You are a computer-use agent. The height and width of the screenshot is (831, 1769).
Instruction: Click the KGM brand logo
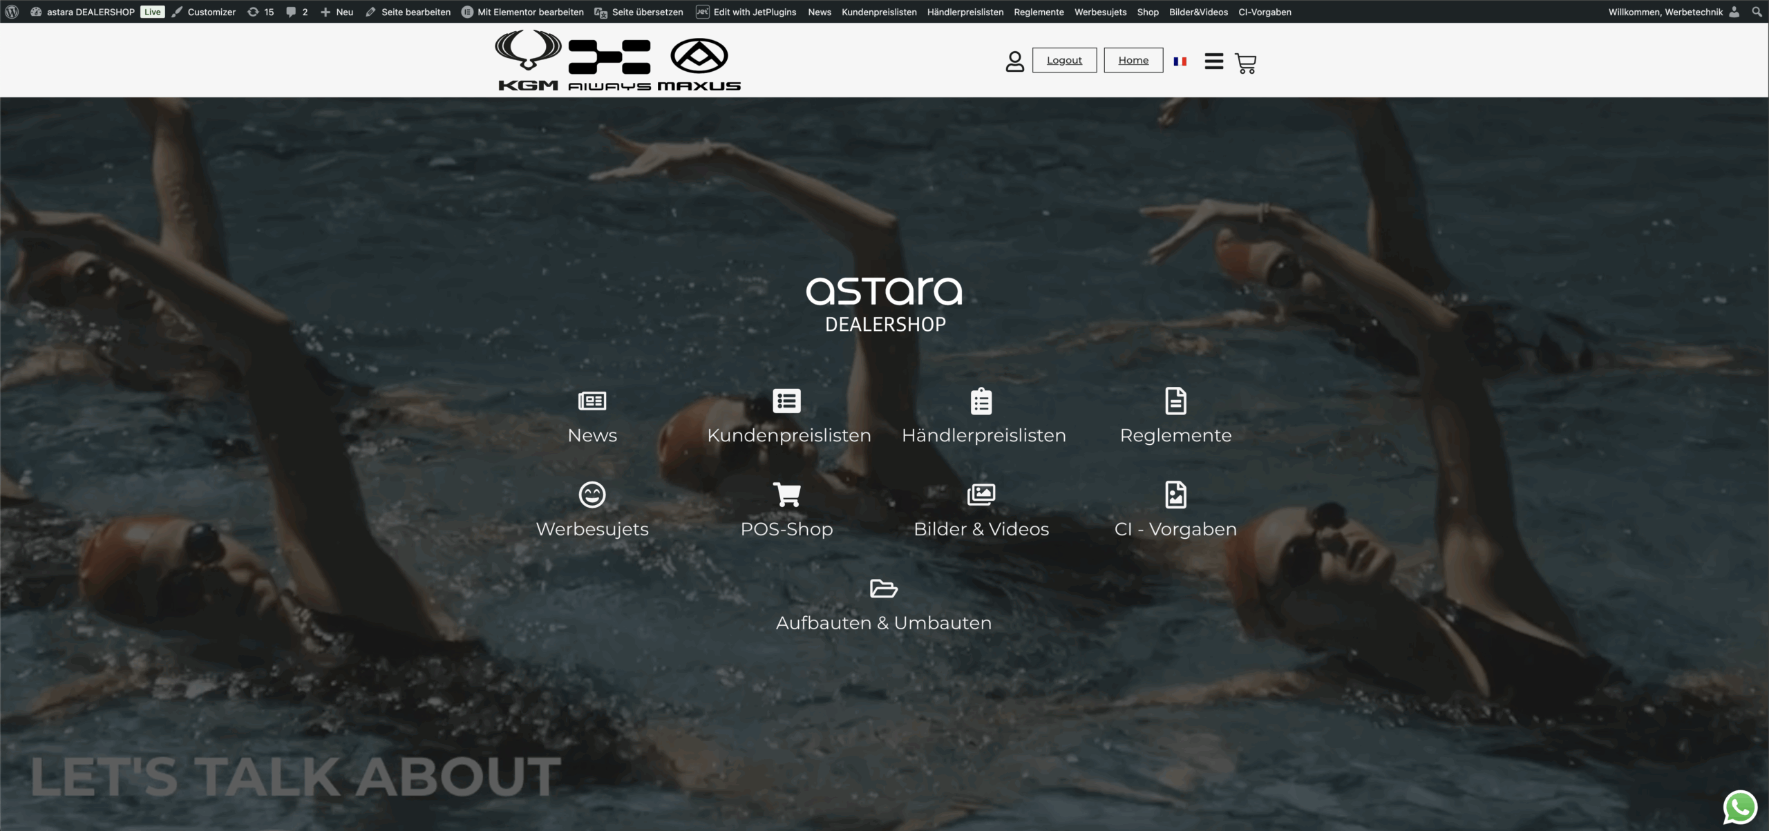pyautogui.click(x=528, y=61)
